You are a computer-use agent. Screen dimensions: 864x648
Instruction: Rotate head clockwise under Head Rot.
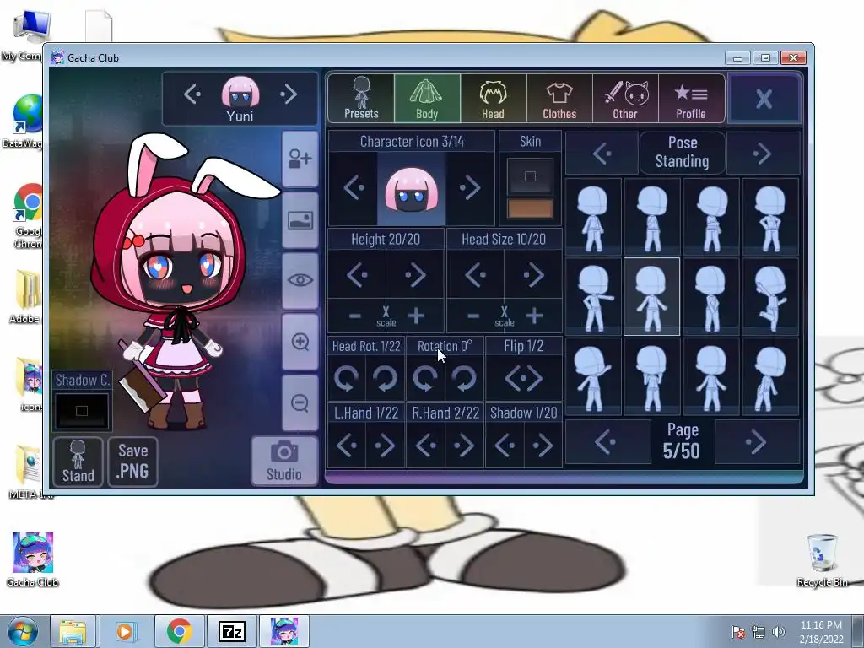tap(385, 379)
